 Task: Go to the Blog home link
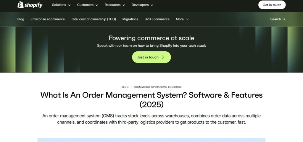tap(21, 19)
